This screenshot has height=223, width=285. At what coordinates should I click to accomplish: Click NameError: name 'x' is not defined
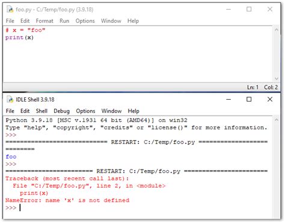pos(67,200)
